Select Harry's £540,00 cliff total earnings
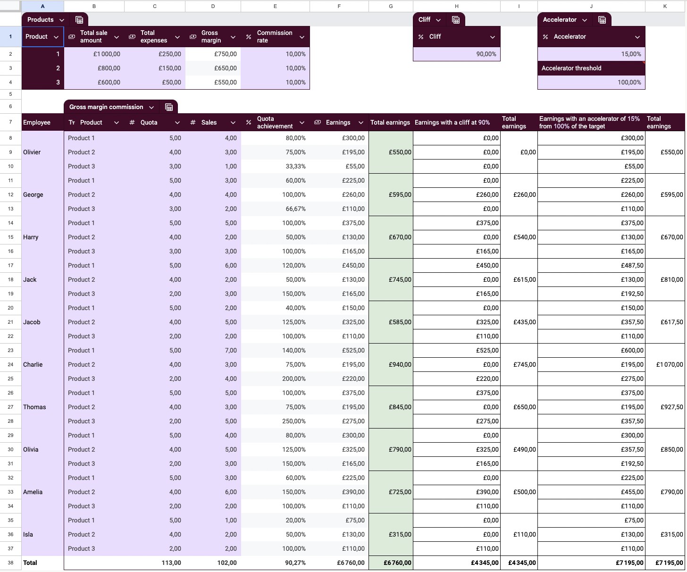 (x=519, y=237)
